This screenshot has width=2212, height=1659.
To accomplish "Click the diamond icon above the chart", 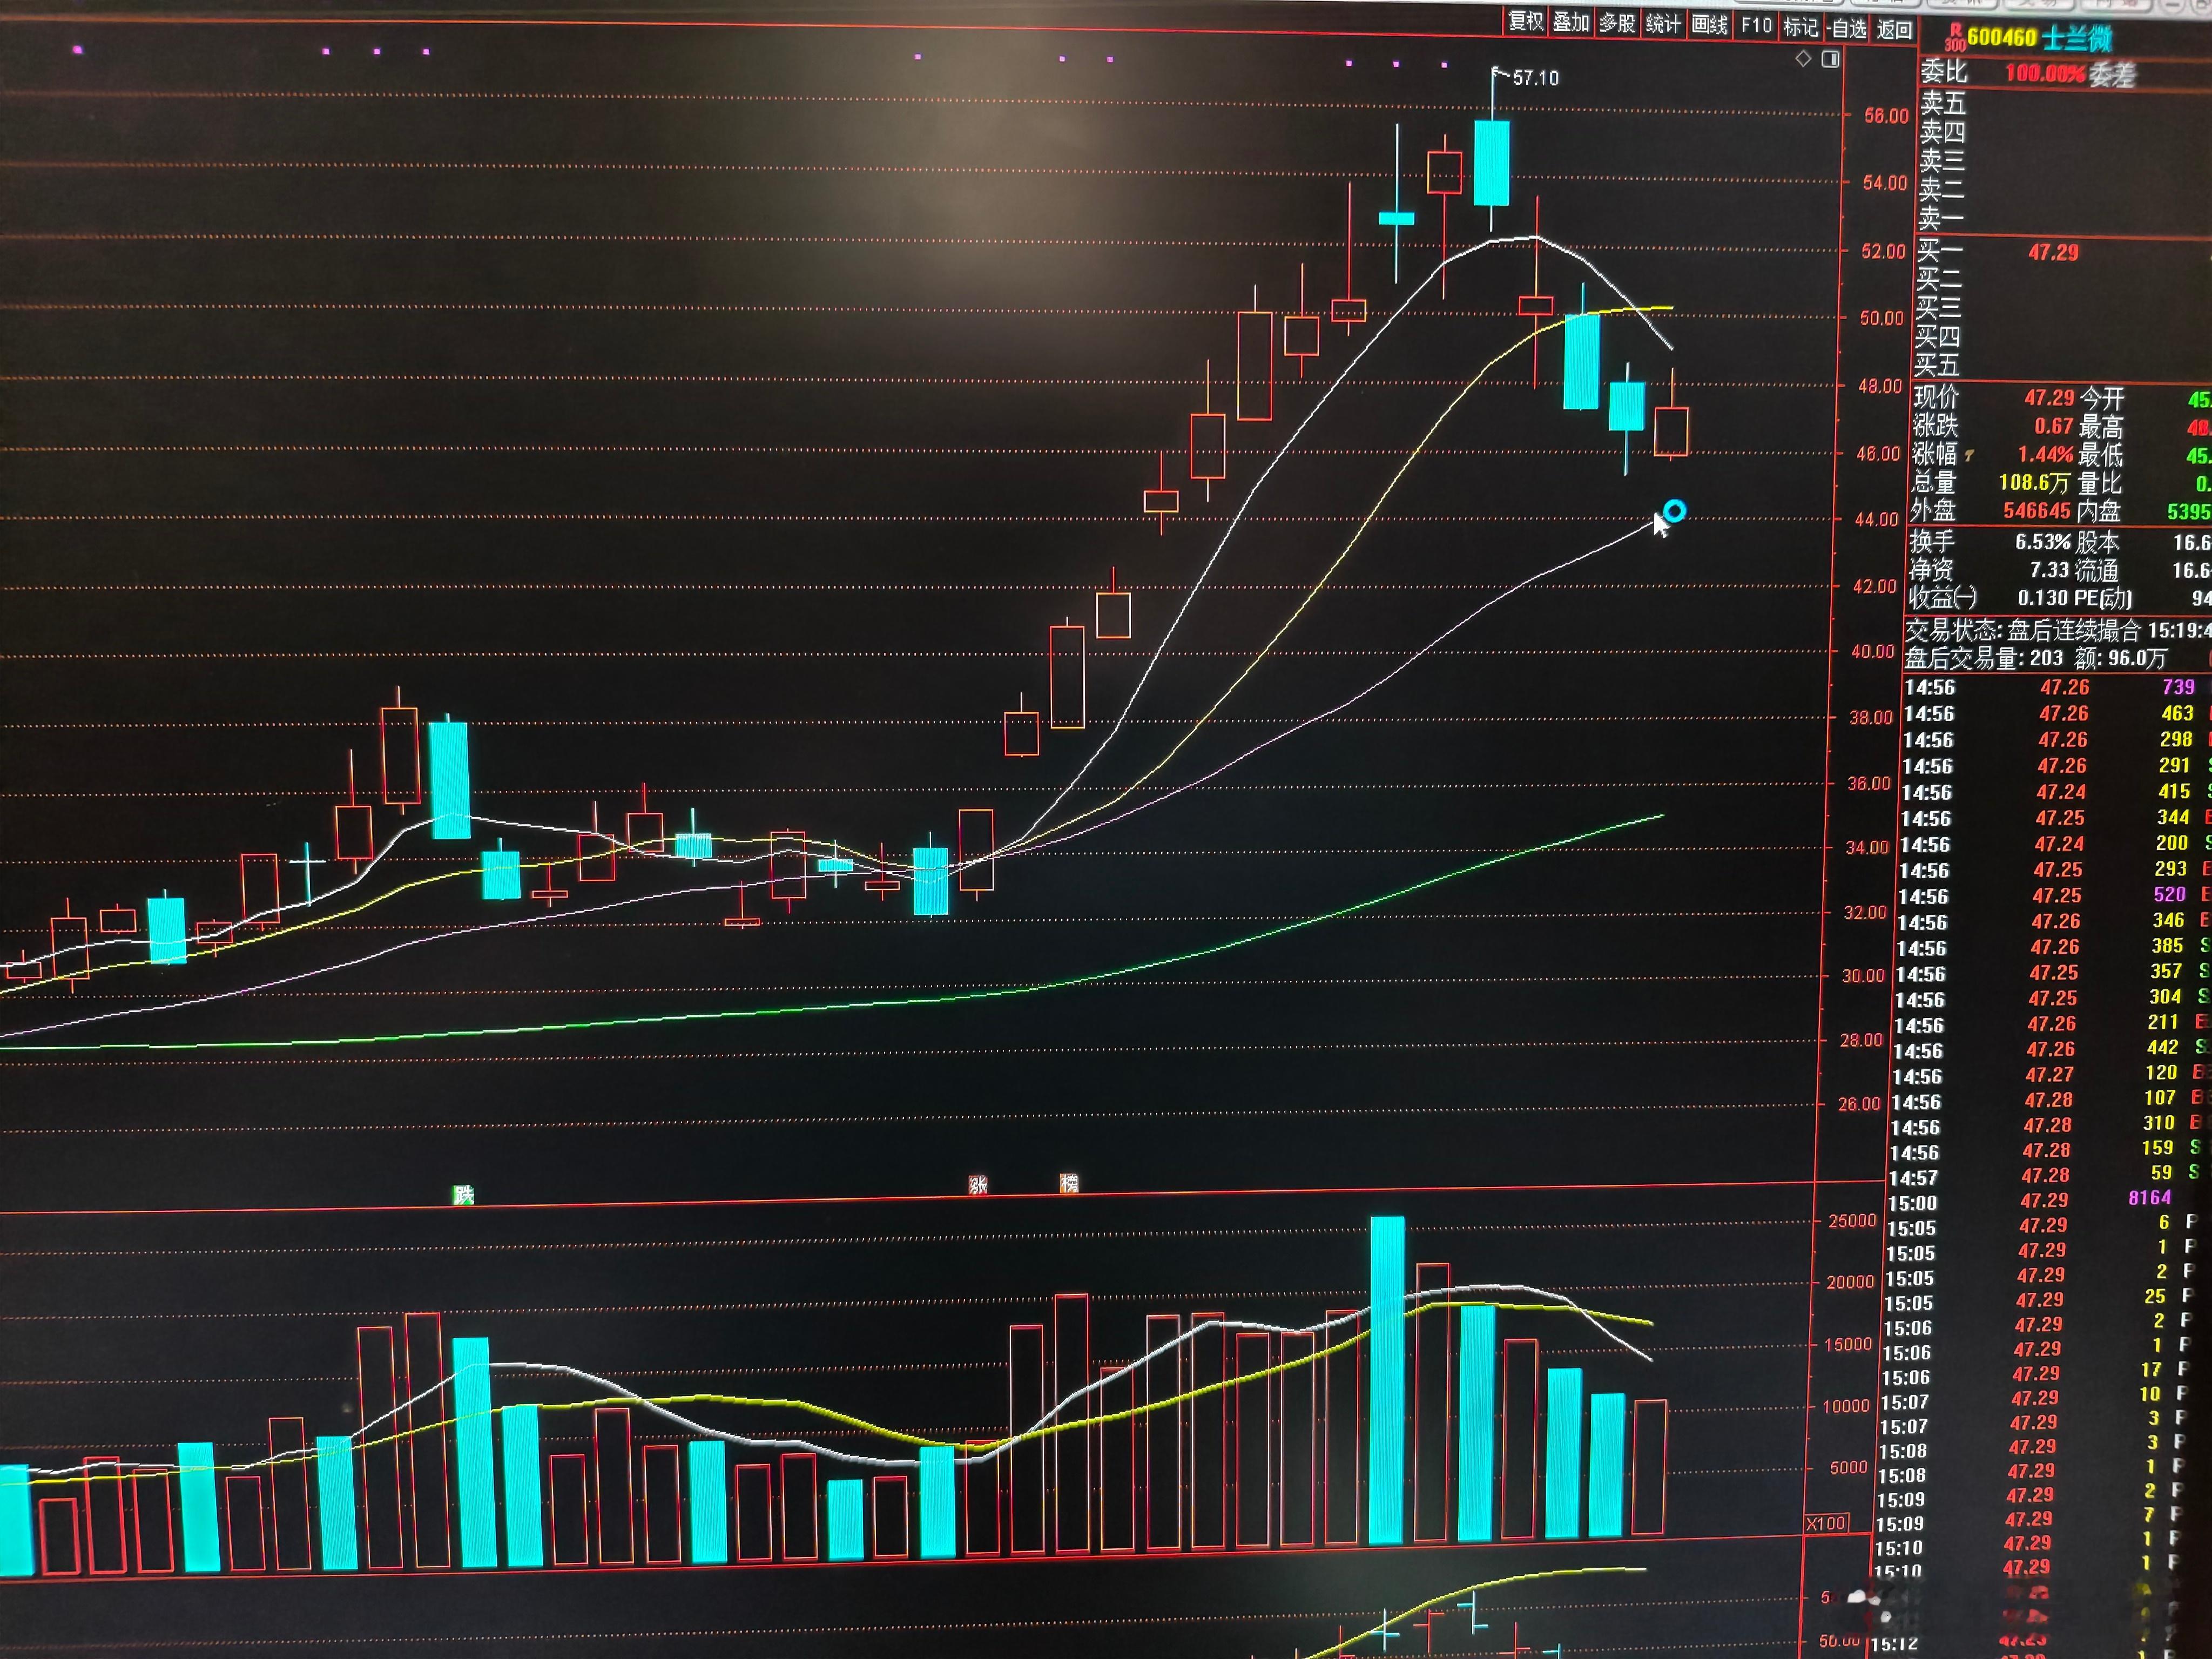I will 1803,59.
